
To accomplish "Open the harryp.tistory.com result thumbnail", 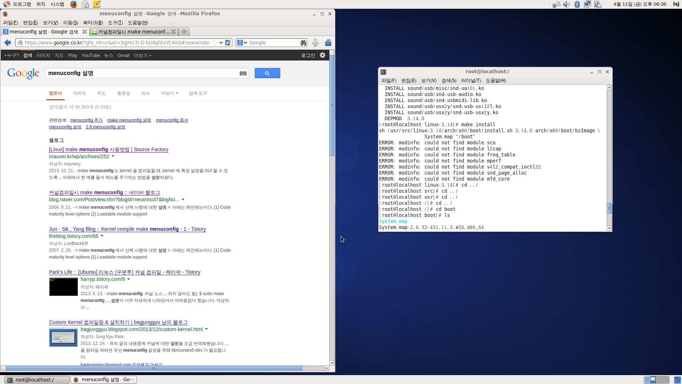I will [63, 287].
